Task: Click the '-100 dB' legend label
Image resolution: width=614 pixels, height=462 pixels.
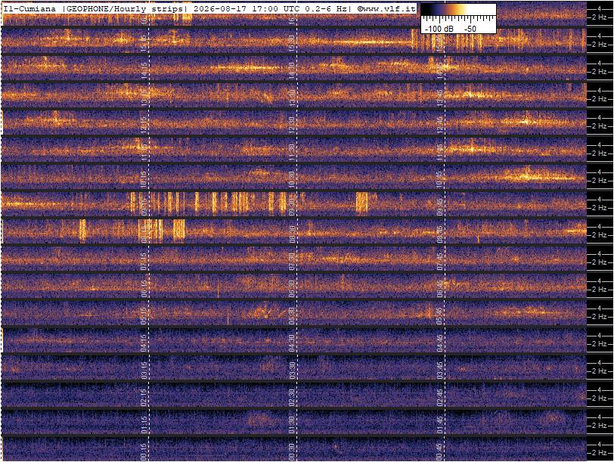Action: point(439,29)
